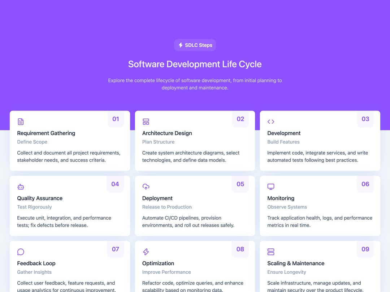390x292 pixels.
Task: Click step number 04 badge
Action: 115,184
